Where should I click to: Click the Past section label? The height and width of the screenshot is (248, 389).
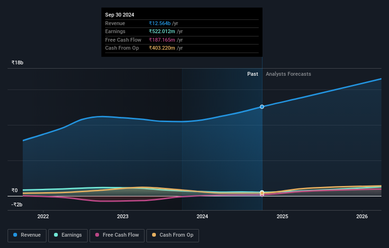click(x=253, y=74)
